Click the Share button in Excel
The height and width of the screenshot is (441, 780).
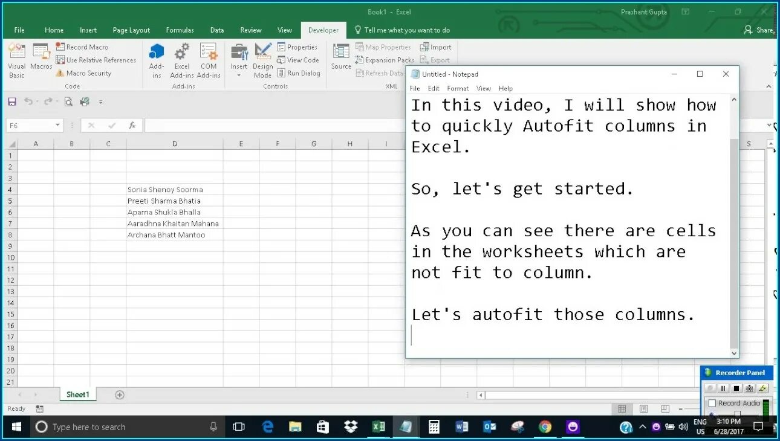pyautogui.click(x=759, y=30)
